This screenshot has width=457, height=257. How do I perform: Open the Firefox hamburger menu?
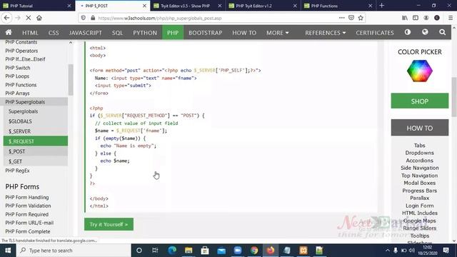click(x=451, y=18)
